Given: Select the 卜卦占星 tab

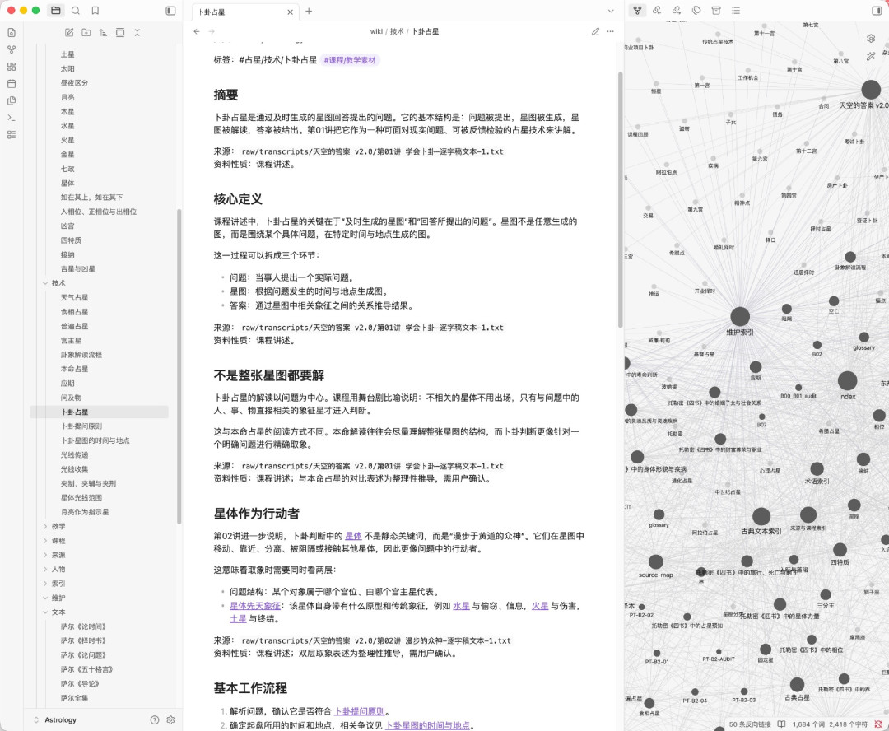Looking at the screenshot, I should (x=244, y=12).
